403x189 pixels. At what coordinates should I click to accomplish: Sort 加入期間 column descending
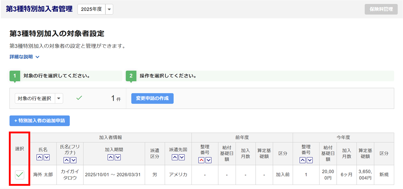pyautogui.click(x=117, y=158)
